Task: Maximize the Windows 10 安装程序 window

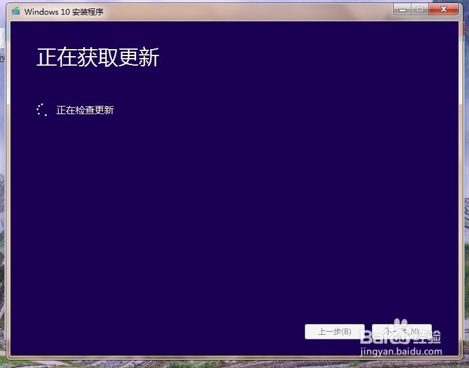Action: (420, 10)
